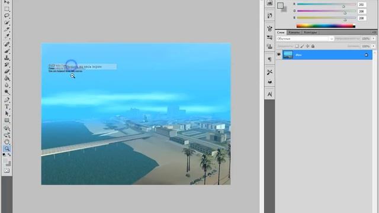Click the Color panel background swatch
This screenshot has width=379, height=213.
point(285,10)
